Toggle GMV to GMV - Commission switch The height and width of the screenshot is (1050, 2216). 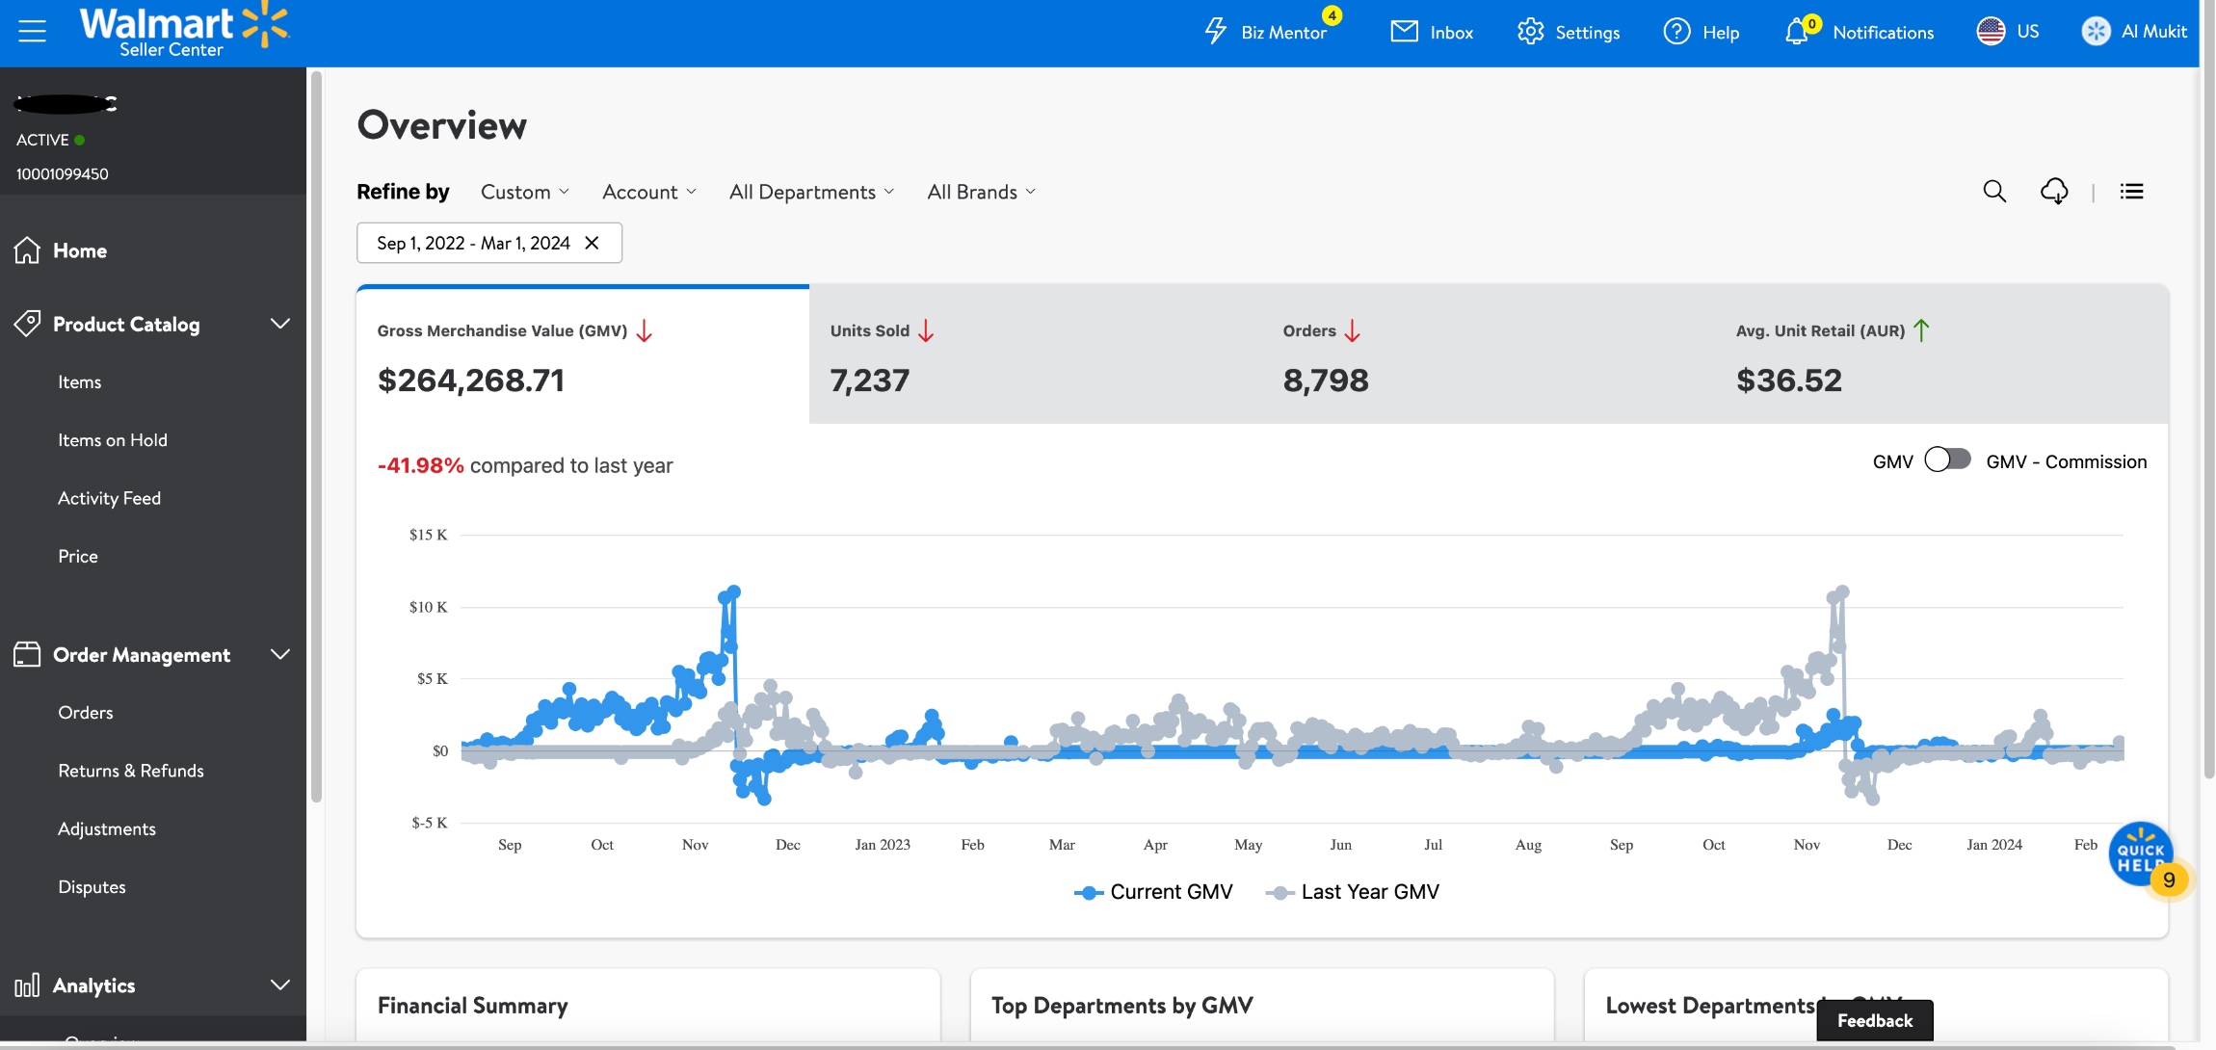pos(1947,460)
